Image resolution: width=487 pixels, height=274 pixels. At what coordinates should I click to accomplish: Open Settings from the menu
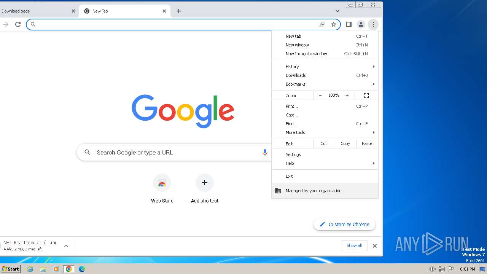325,155
